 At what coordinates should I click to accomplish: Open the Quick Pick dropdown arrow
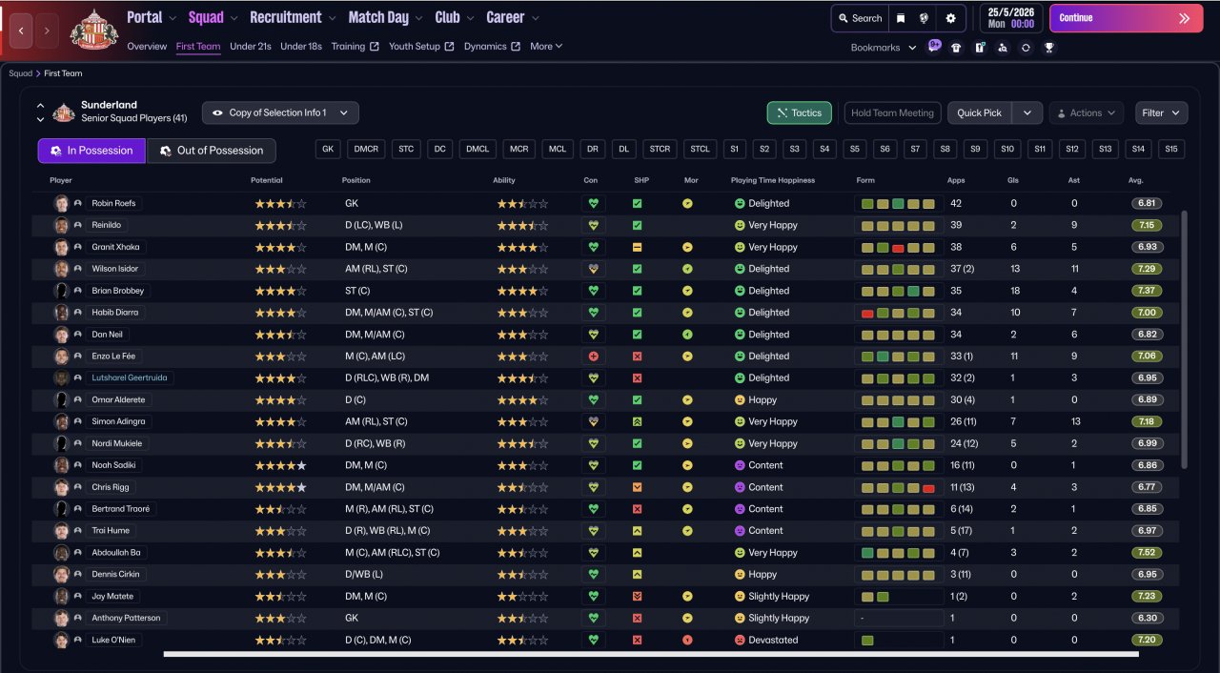(x=1027, y=112)
